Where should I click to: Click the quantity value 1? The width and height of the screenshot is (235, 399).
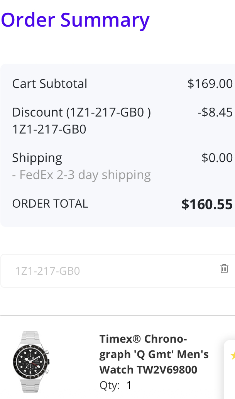129,385
